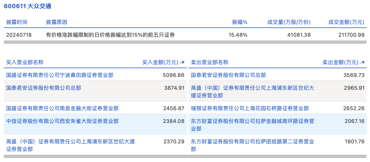Click the descending sort arrow beside 卖出金额(万元)
The height and width of the screenshot is (162, 370).
[x=364, y=62]
